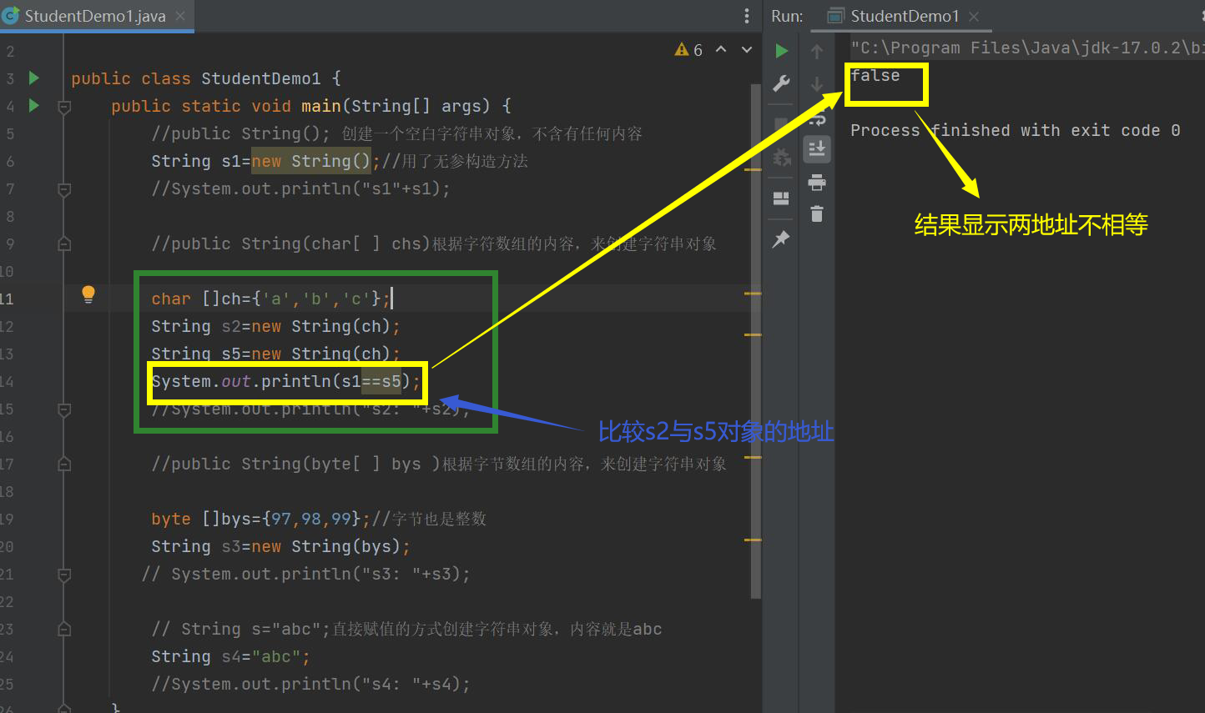
Task: Open the editor tab options three-dot menu
Action: coord(746,16)
